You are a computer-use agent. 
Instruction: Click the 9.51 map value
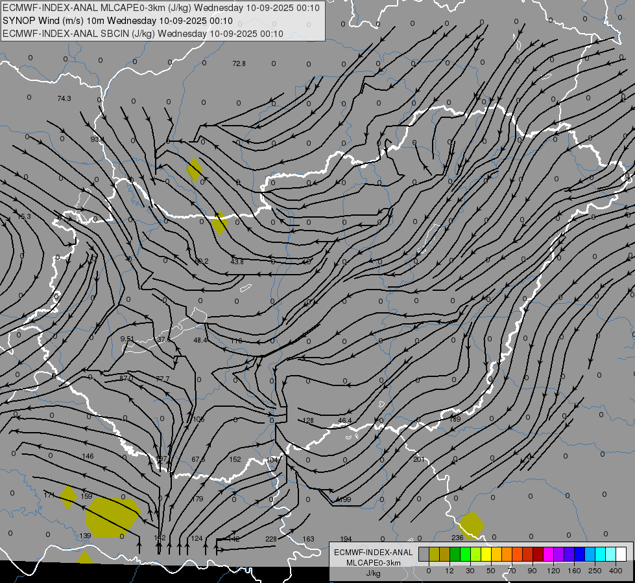(127, 339)
